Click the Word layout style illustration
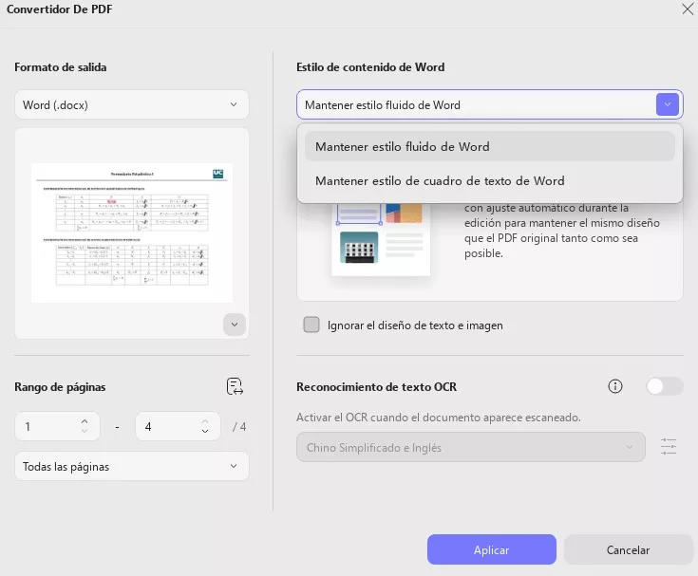The height and width of the screenshot is (576, 698). (x=381, y=239)
